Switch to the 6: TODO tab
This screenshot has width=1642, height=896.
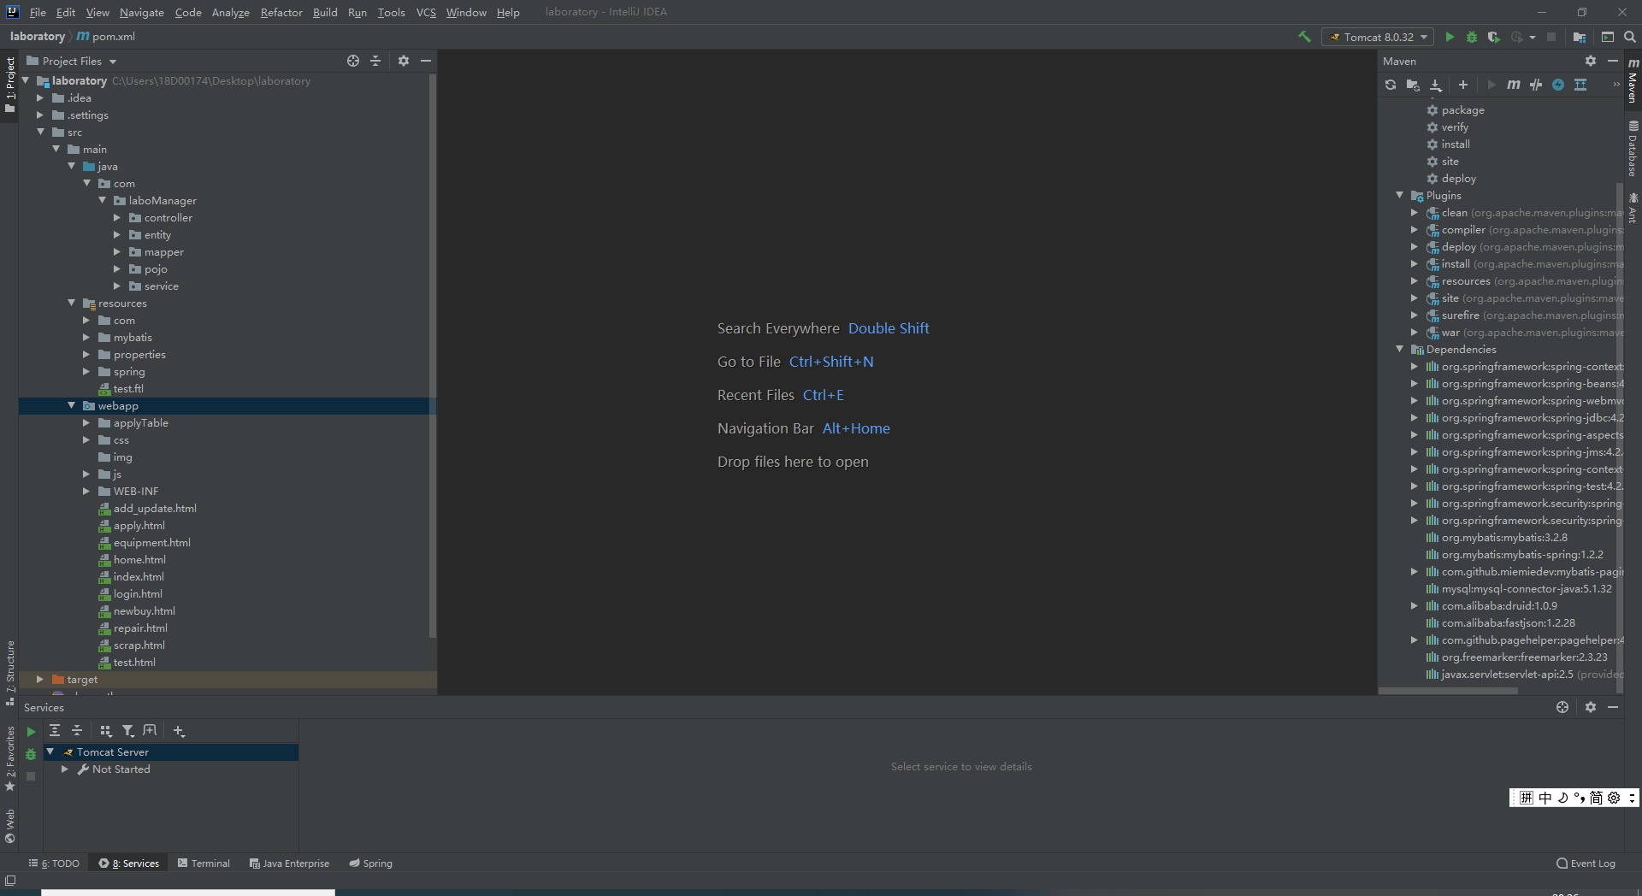54,864
